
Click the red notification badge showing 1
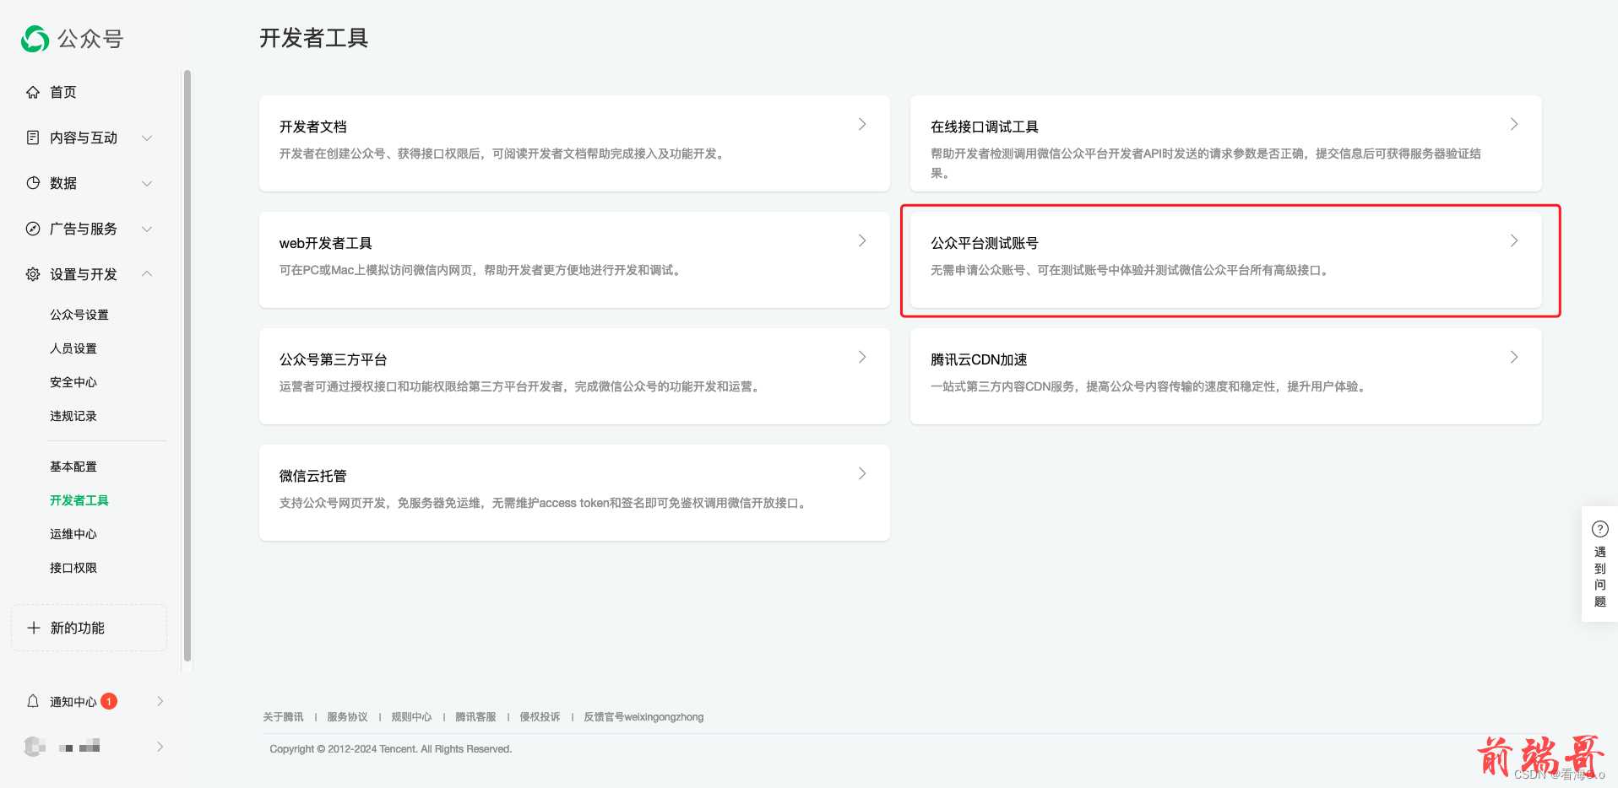109,701
